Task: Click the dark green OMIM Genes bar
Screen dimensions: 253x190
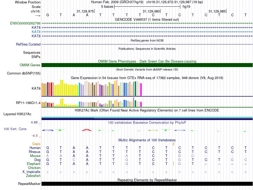Action: click(147, 65)
